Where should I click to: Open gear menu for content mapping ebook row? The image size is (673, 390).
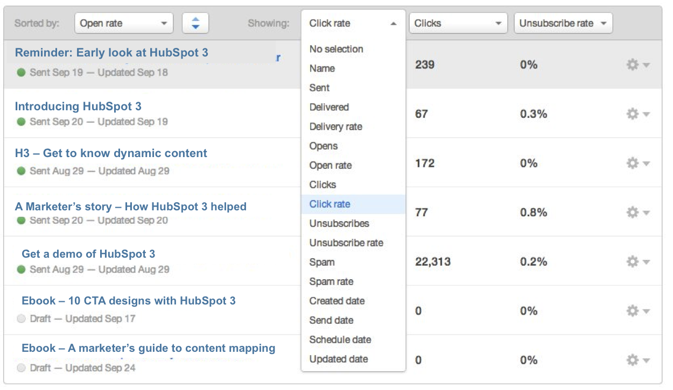(x=637, y=360)
